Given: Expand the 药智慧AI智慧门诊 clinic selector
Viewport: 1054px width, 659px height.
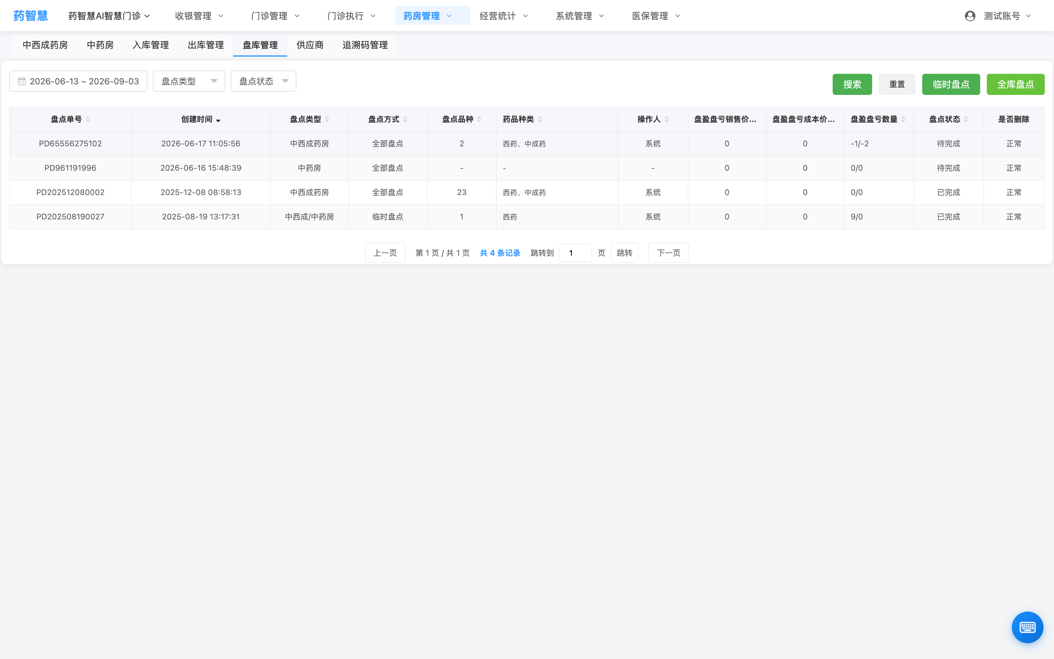Looking at the screenshot, I should point(109,16).
